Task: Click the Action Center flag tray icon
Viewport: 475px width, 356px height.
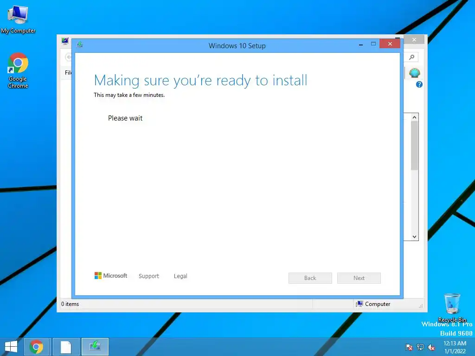Action: click(409, 347)
